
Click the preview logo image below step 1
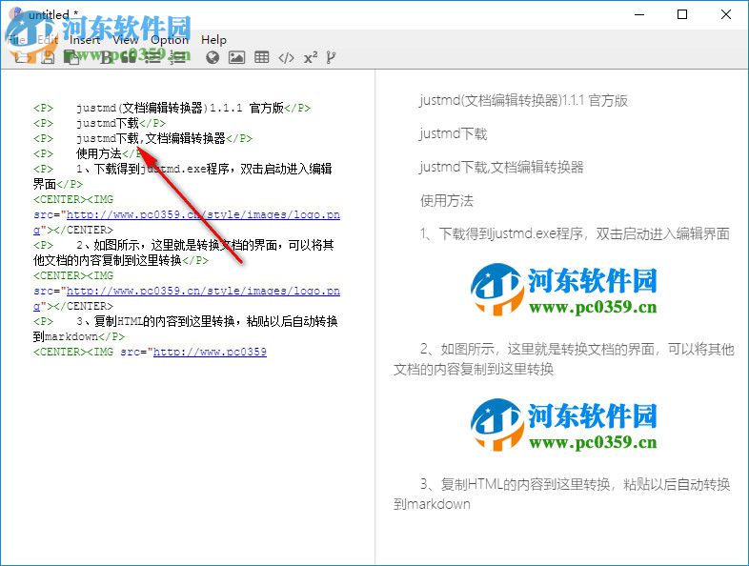[564, 289]
